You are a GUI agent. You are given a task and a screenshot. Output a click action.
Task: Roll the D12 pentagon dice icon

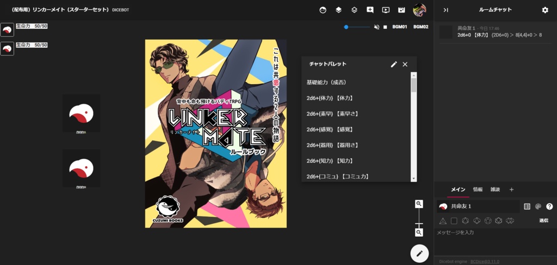click(488, 220)
